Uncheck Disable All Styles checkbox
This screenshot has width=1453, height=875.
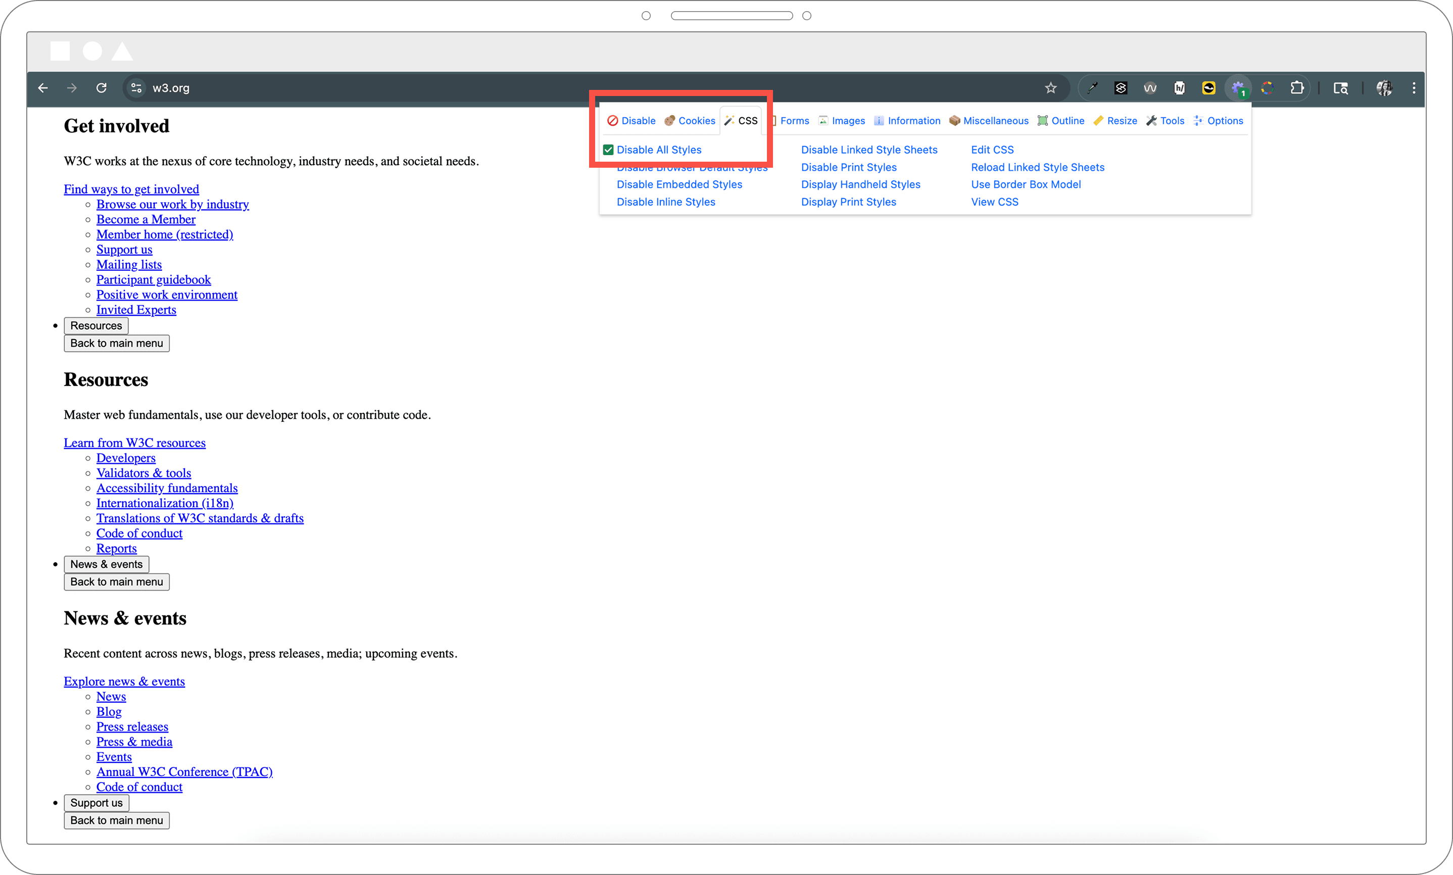pyautogui.click(x=608, y=150)
